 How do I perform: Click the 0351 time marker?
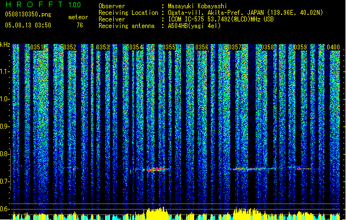point(37,47)
